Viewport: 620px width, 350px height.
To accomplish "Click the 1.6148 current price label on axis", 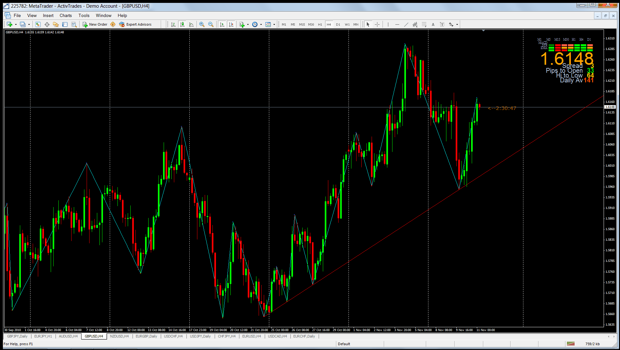I will pos(610,107).
